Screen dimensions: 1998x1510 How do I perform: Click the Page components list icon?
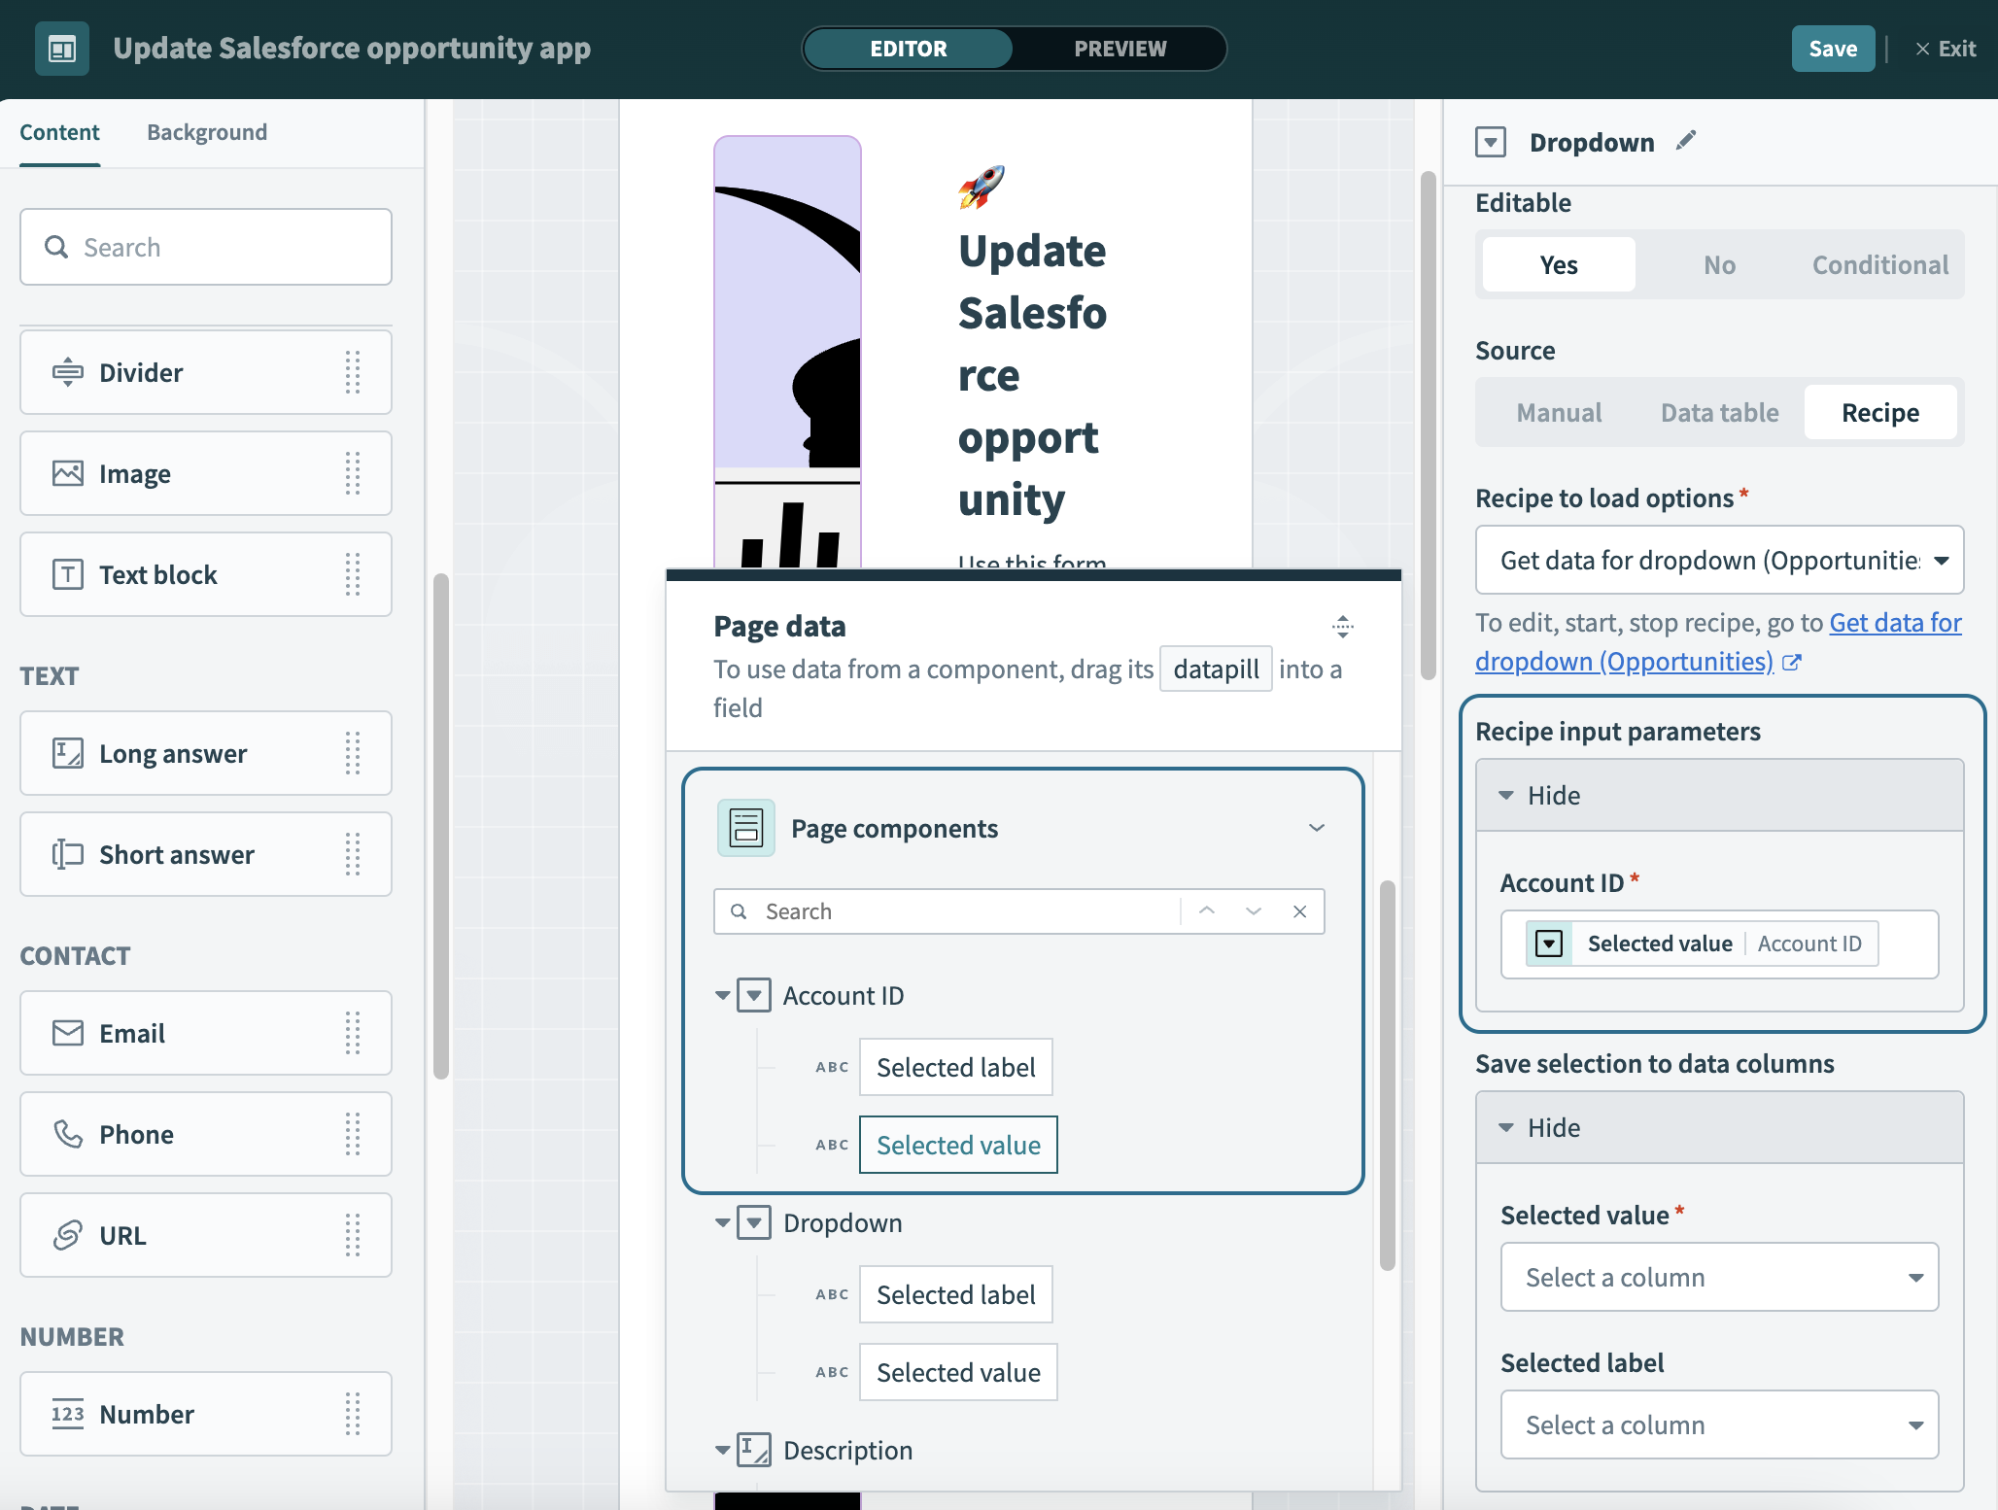(x=745, y=828)
